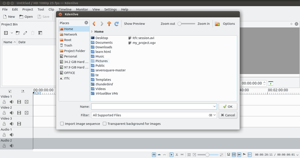Toggle composite icon on Video 1 track

27,102
